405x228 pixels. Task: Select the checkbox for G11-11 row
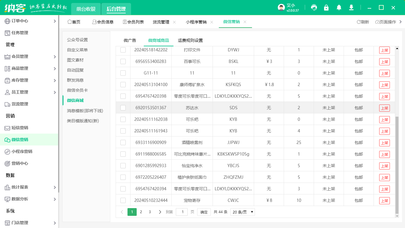coord(123,73)
